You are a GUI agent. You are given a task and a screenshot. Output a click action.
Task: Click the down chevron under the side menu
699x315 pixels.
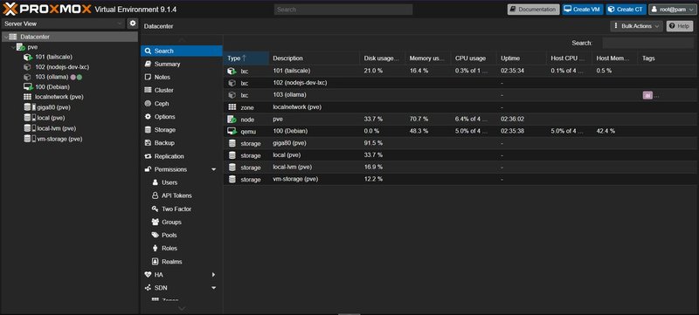[182, 308]
